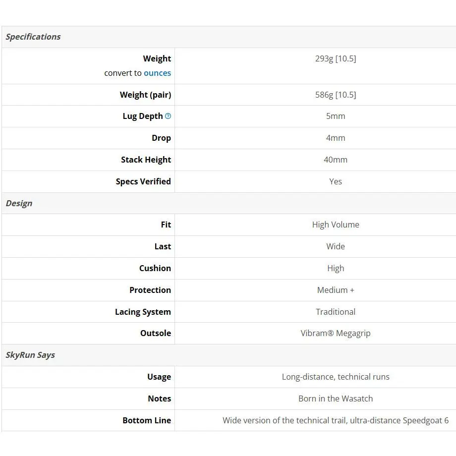This screenshot has width=456, height=456.
Task: Convert the weight to ounces via the link
Action: 157,73
